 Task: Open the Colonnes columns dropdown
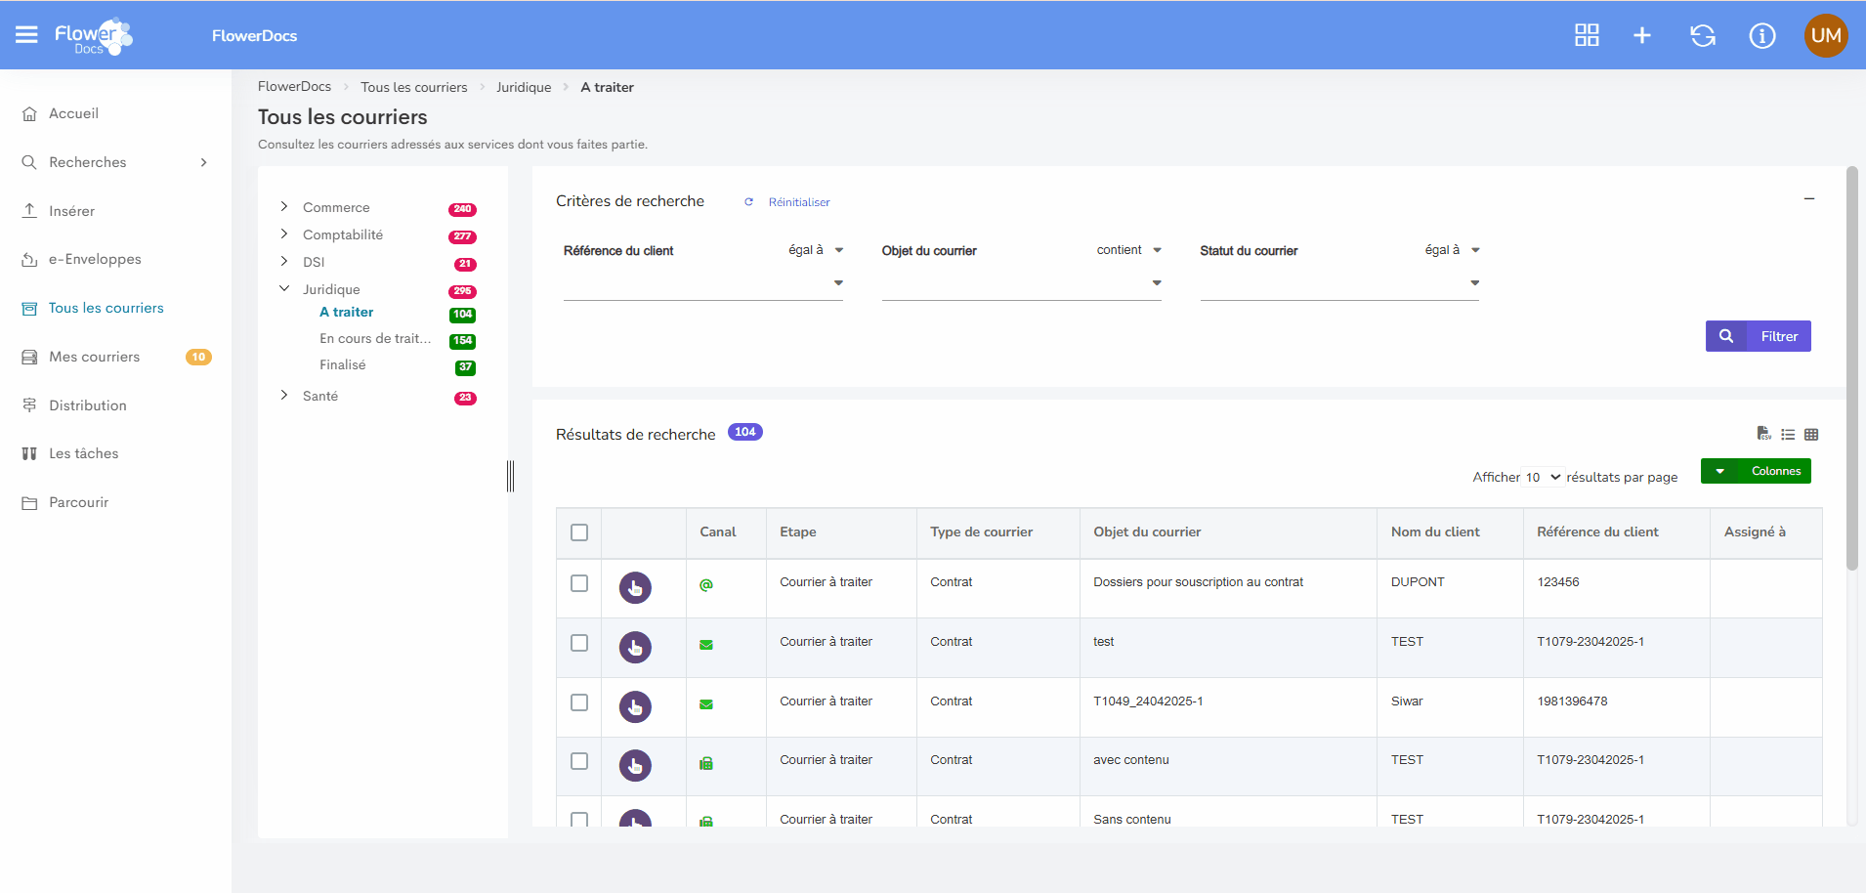coord(1756,471)
